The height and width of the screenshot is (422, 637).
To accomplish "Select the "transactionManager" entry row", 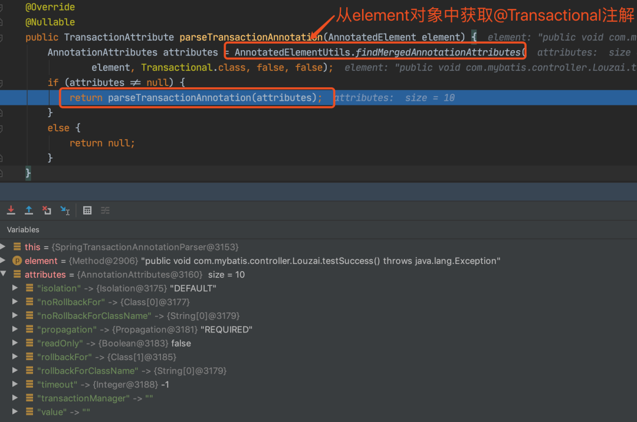I will [95, 398].
